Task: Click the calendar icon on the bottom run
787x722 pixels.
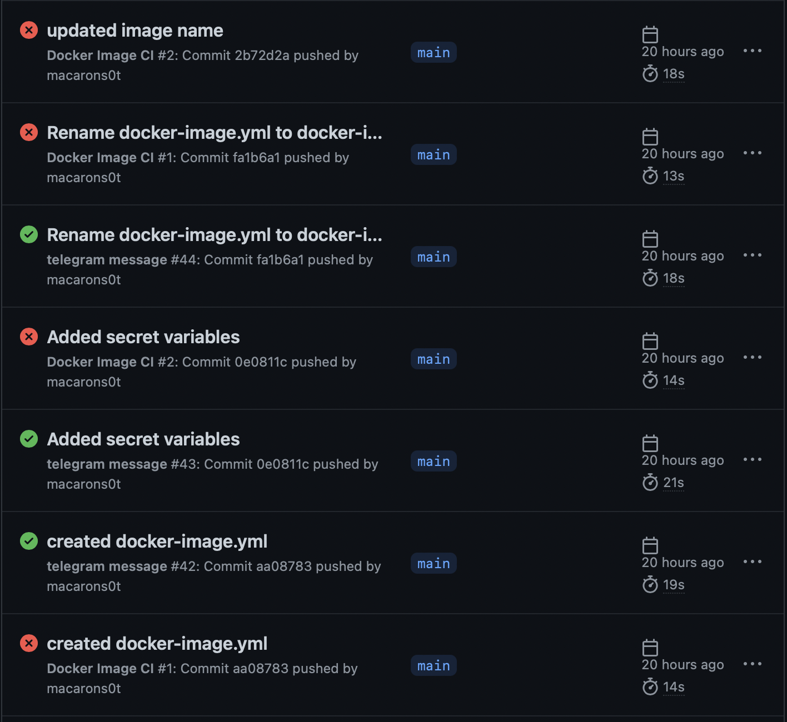Action: [x=650, y=647]
